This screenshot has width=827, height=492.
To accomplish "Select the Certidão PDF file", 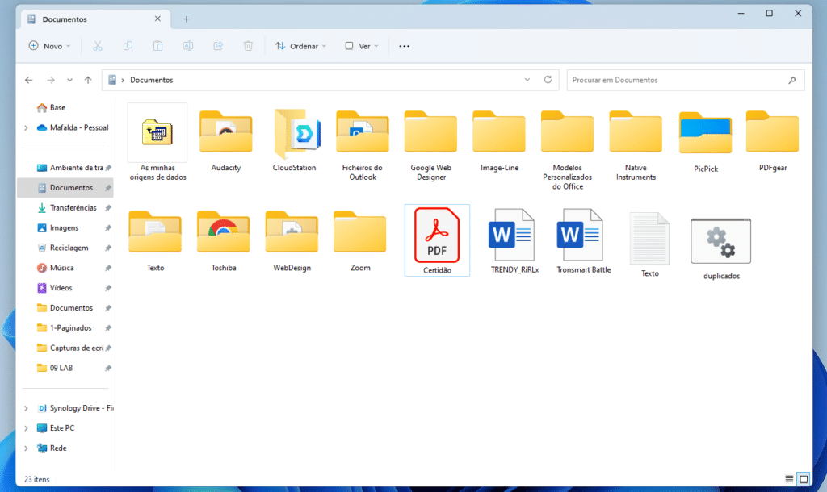I will 437,240.
